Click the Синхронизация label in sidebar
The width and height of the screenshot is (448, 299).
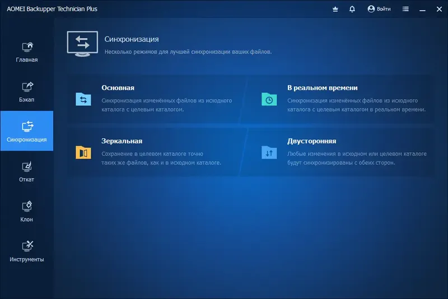(x=26, y=139)
